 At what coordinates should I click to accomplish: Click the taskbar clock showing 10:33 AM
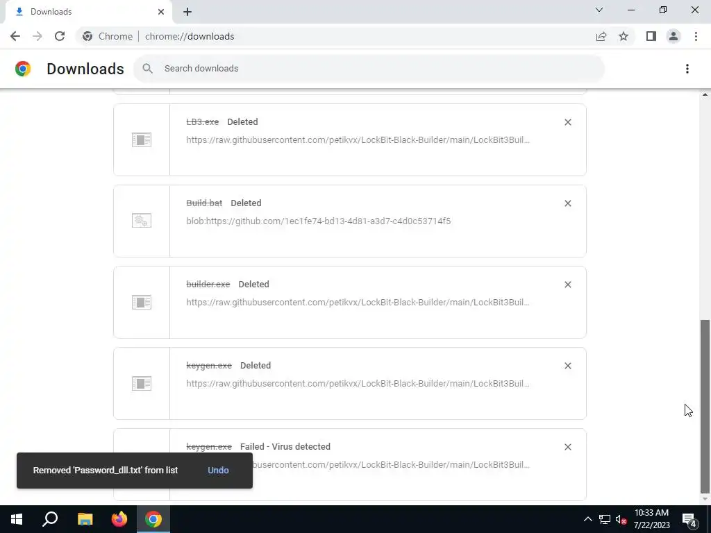[651, 519]
